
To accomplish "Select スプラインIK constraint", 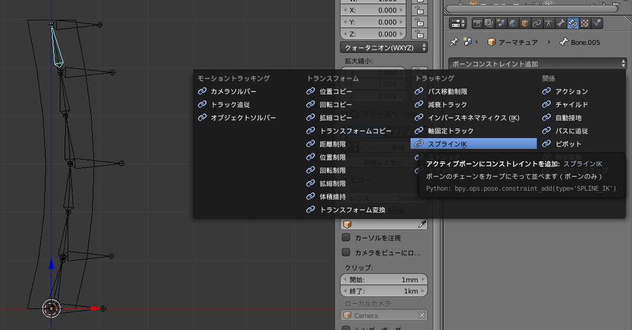I will [473, 143].
